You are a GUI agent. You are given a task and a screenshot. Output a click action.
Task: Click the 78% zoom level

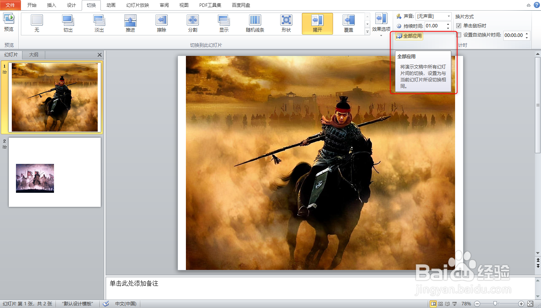[x=466, y=304]
